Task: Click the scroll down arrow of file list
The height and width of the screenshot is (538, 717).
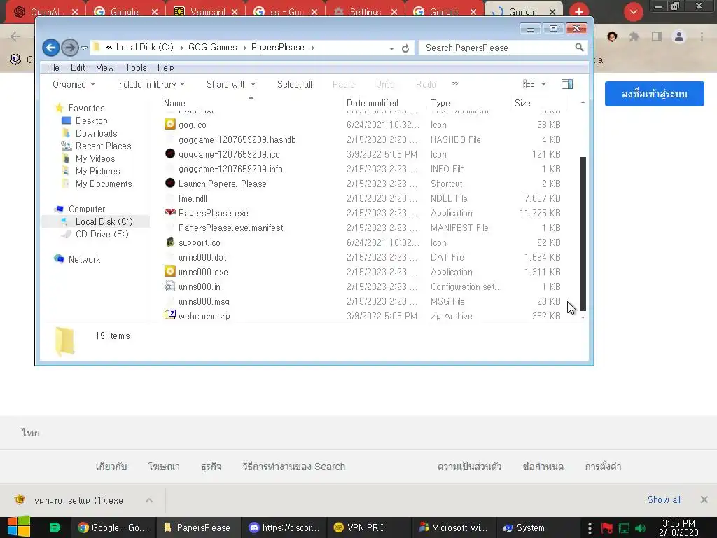Action: pyautogui.click(x=583, y=317)
